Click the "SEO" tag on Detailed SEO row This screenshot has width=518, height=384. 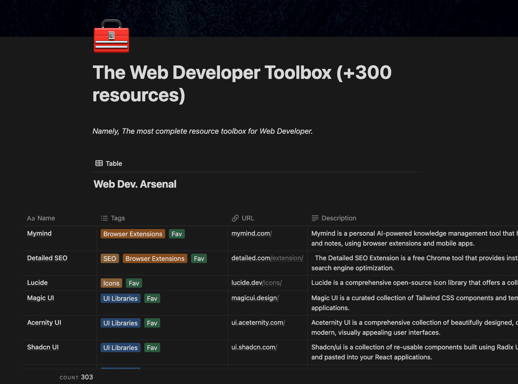[110, 258]
